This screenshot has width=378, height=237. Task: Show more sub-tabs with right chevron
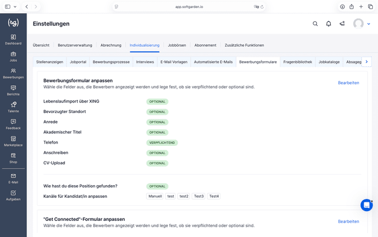pos(366,62)
